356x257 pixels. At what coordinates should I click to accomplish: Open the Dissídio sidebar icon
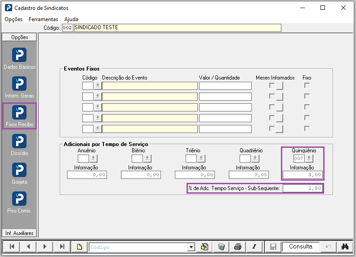pos(19,141)
